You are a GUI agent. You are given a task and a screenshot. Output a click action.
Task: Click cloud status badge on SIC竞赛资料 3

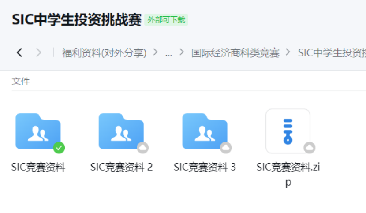coord(226,148)
